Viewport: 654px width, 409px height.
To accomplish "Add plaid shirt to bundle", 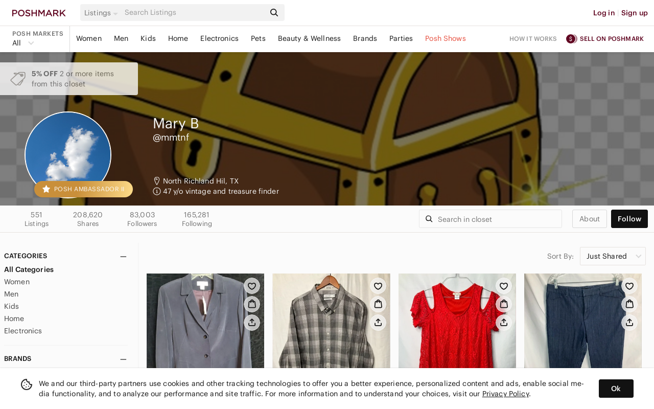I will pyautogui.click(x=378, y=304).
